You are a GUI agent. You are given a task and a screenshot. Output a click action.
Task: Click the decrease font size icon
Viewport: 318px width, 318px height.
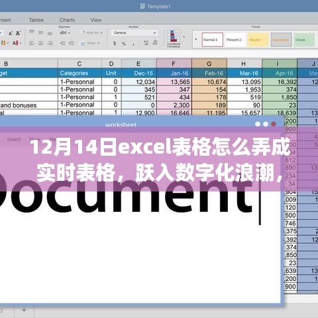coord(11,34)
